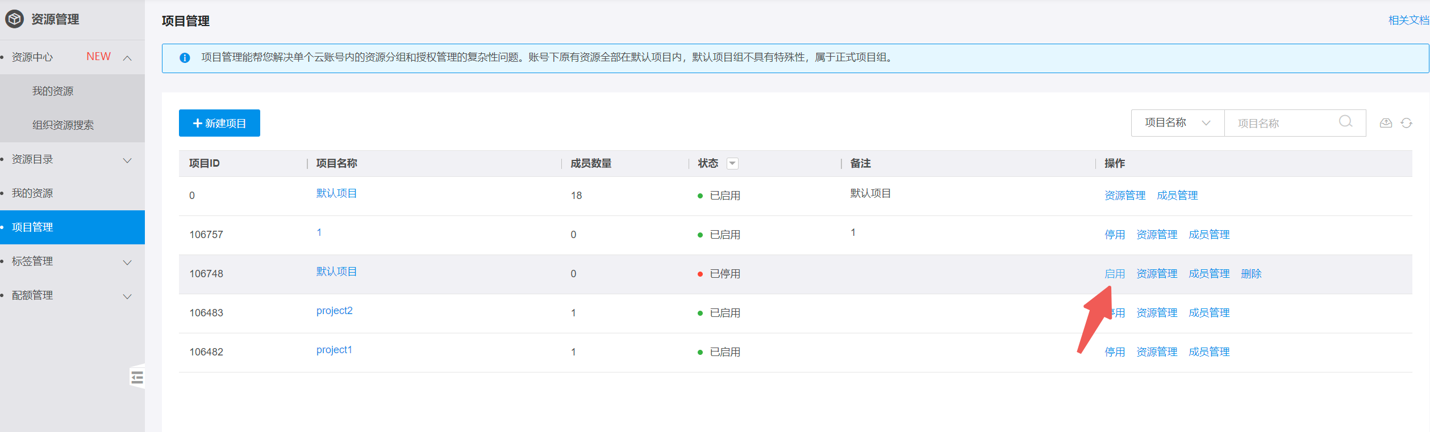Click 停用 for project 106757
1430x432 pixels.
[1114, 235]
